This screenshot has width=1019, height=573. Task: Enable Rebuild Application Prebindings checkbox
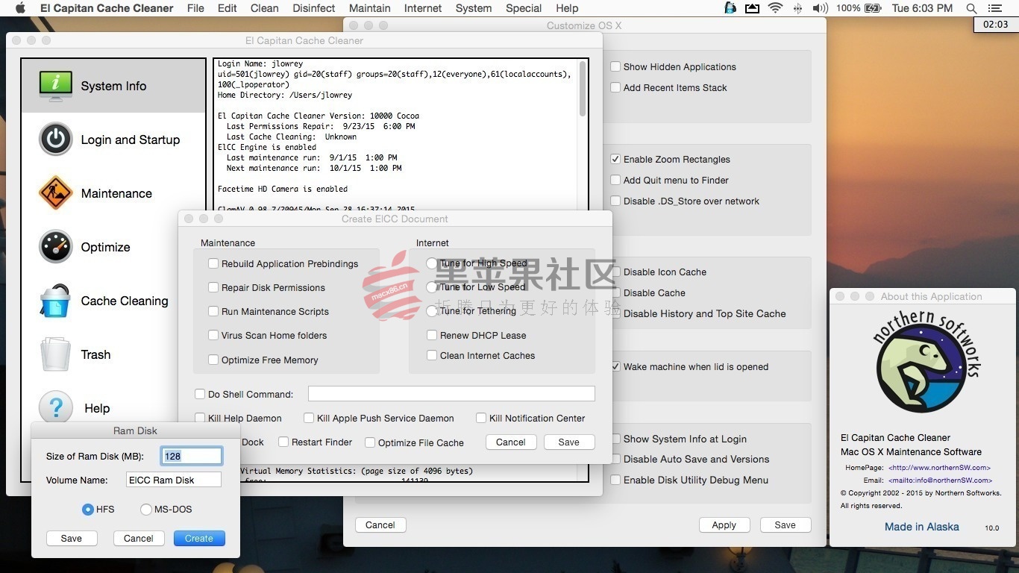[213, 263]
